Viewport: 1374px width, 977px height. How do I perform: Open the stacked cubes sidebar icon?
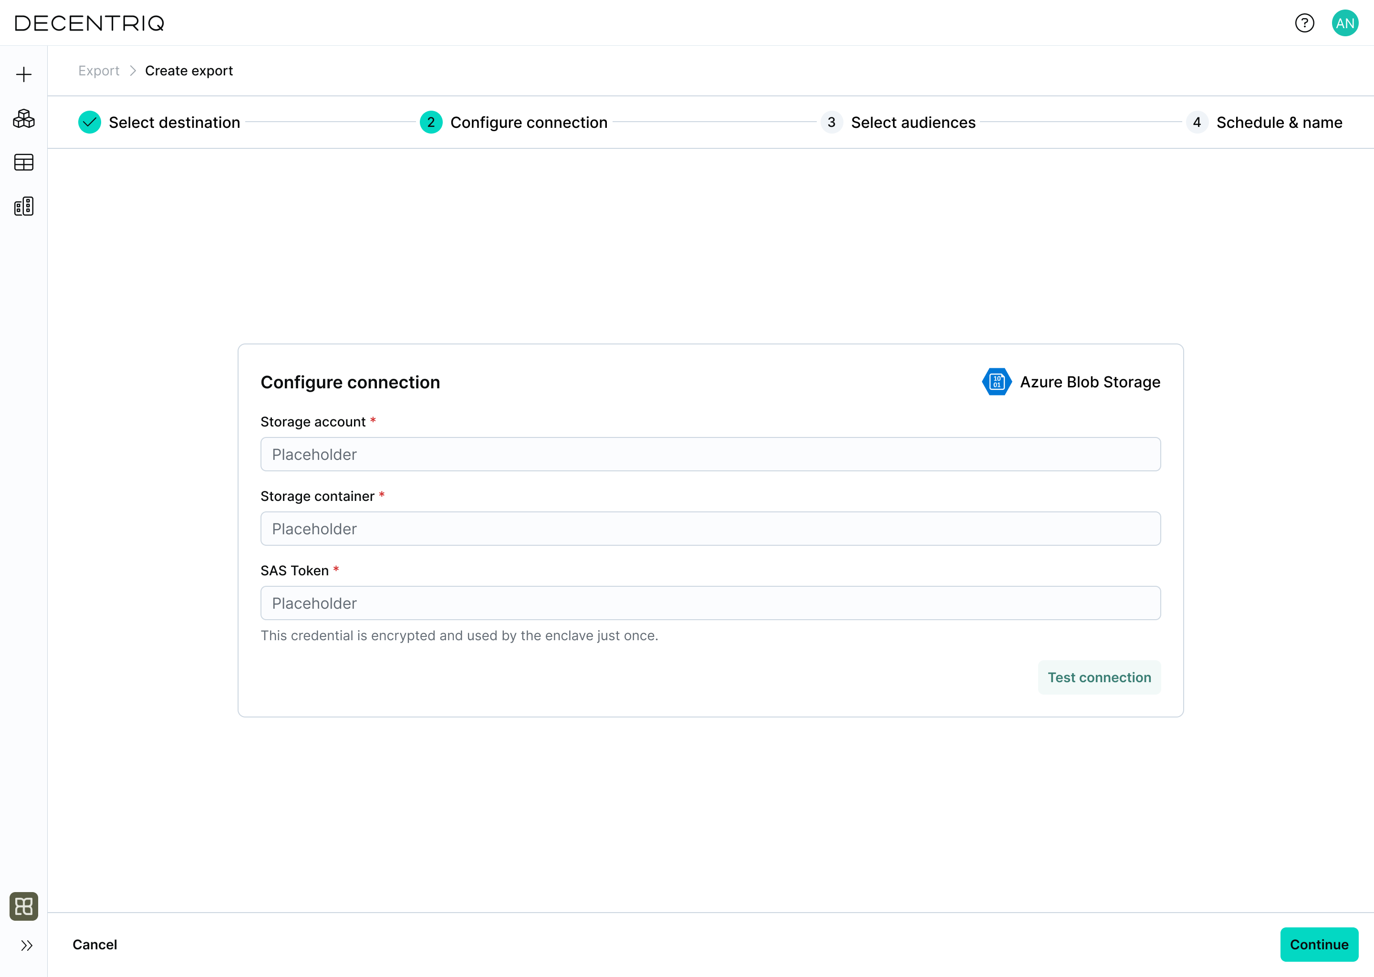pyautogui.click(x=23, y=118)
